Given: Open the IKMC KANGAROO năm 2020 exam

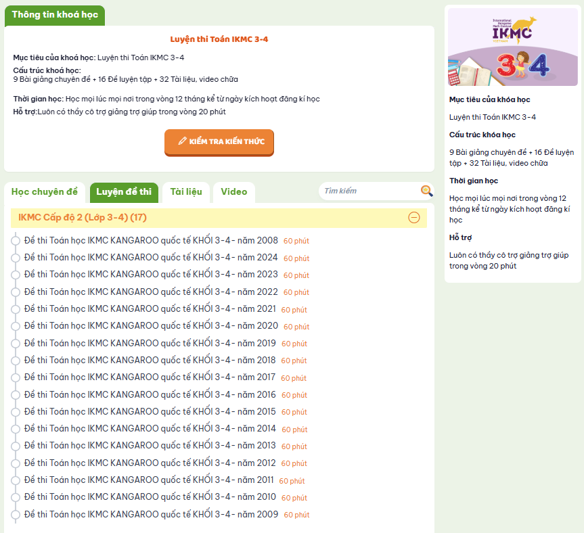Looking at the screenshot, I should coord(151,326).
